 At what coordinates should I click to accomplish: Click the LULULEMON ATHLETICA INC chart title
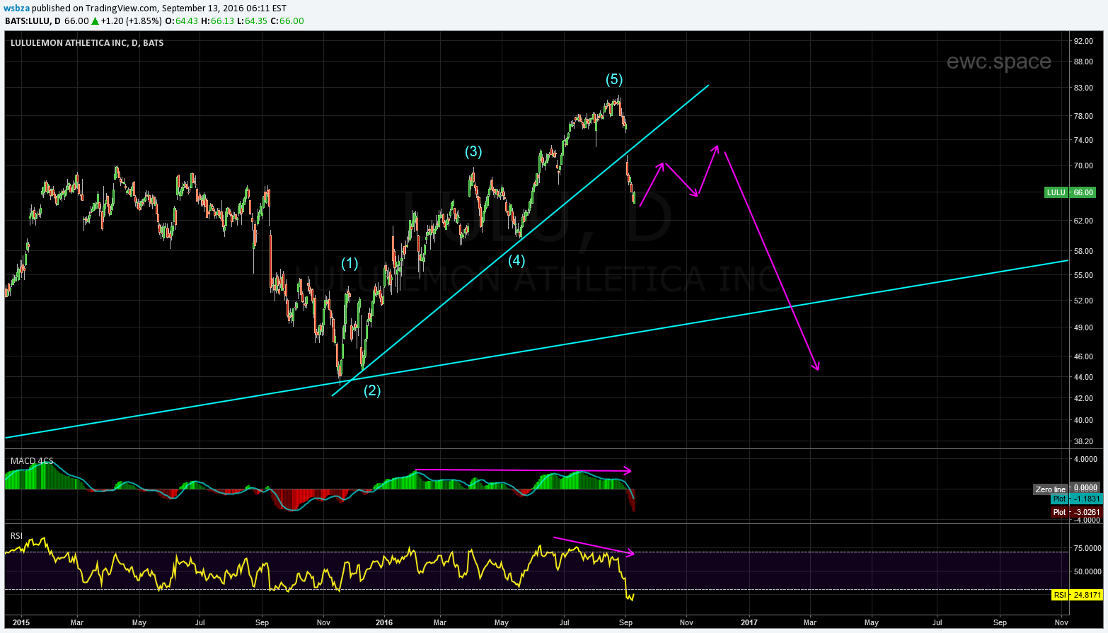pyautogui.click(x=86, y=43)
